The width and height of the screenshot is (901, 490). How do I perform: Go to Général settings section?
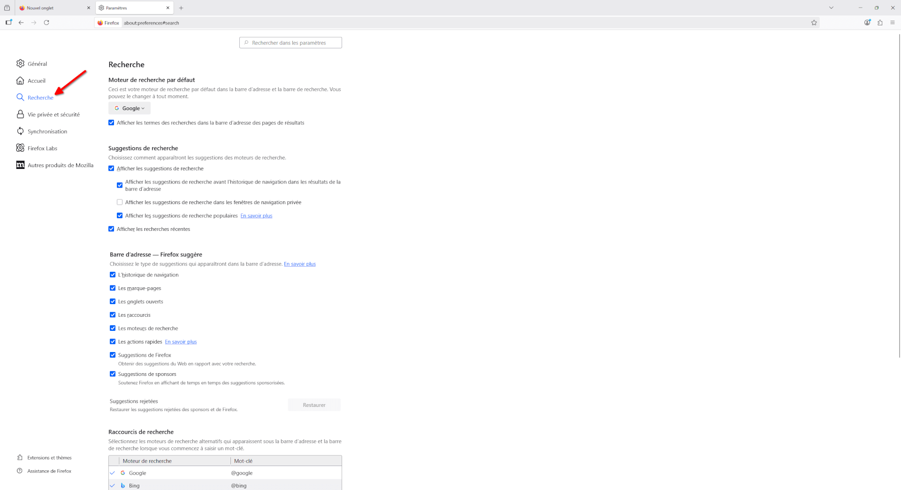pyautogui.click(x=37, y=64)
